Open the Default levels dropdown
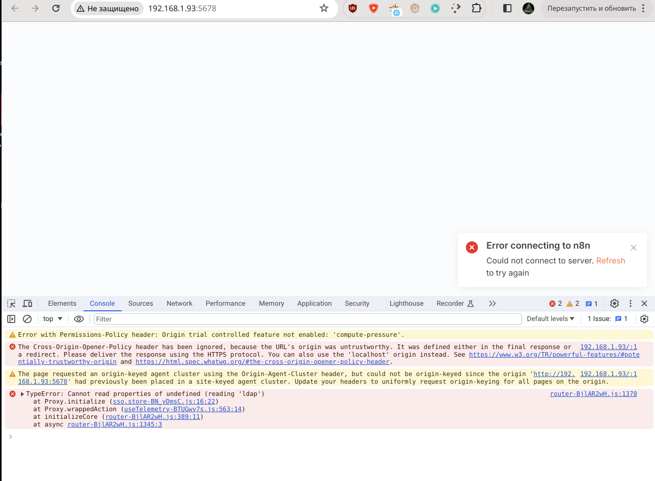This screenshot has height=481, width=655. point(551,319)
